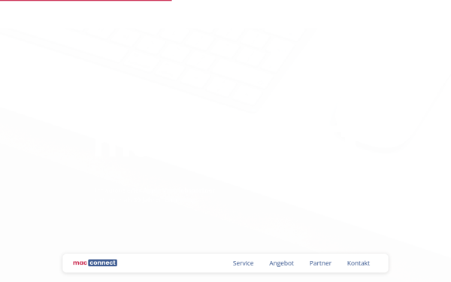
Task: Open the Kontakt page link
Action: pos(359,263)
